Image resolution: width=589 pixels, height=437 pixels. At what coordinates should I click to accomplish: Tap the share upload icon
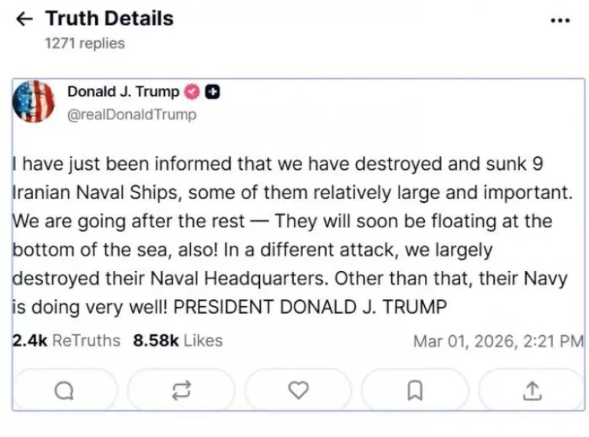tap(531, 390)
